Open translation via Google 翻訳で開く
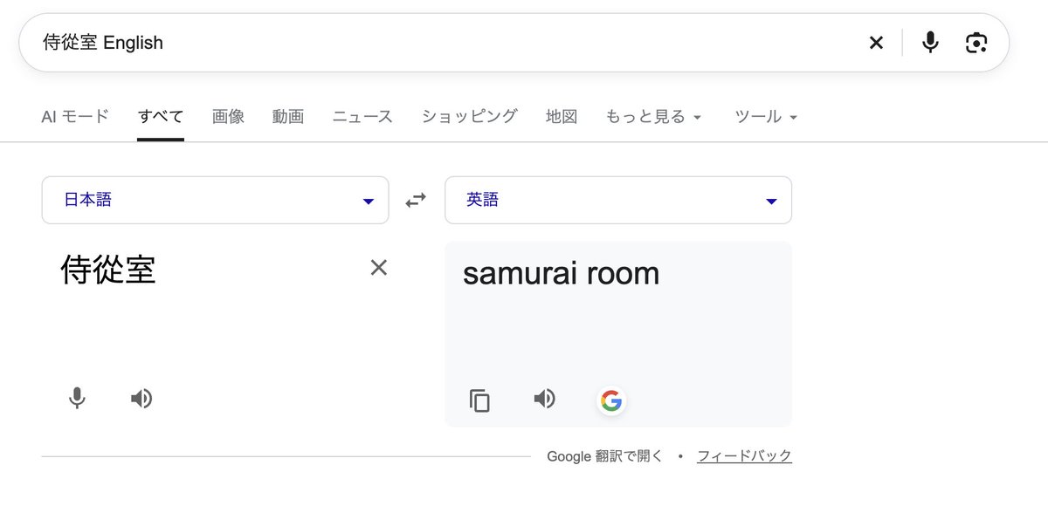This screenshot has height=506, width=1048. coord(604,455)
